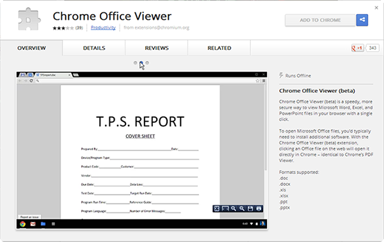This screenshot has height=242, width=384.
Task: Click the pinned Gmail tab in screenshot
Action: pyautogui.click(x=22, y=75)
